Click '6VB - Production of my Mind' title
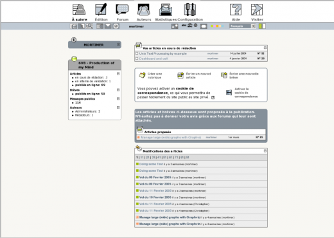 (x=96, y=65)
